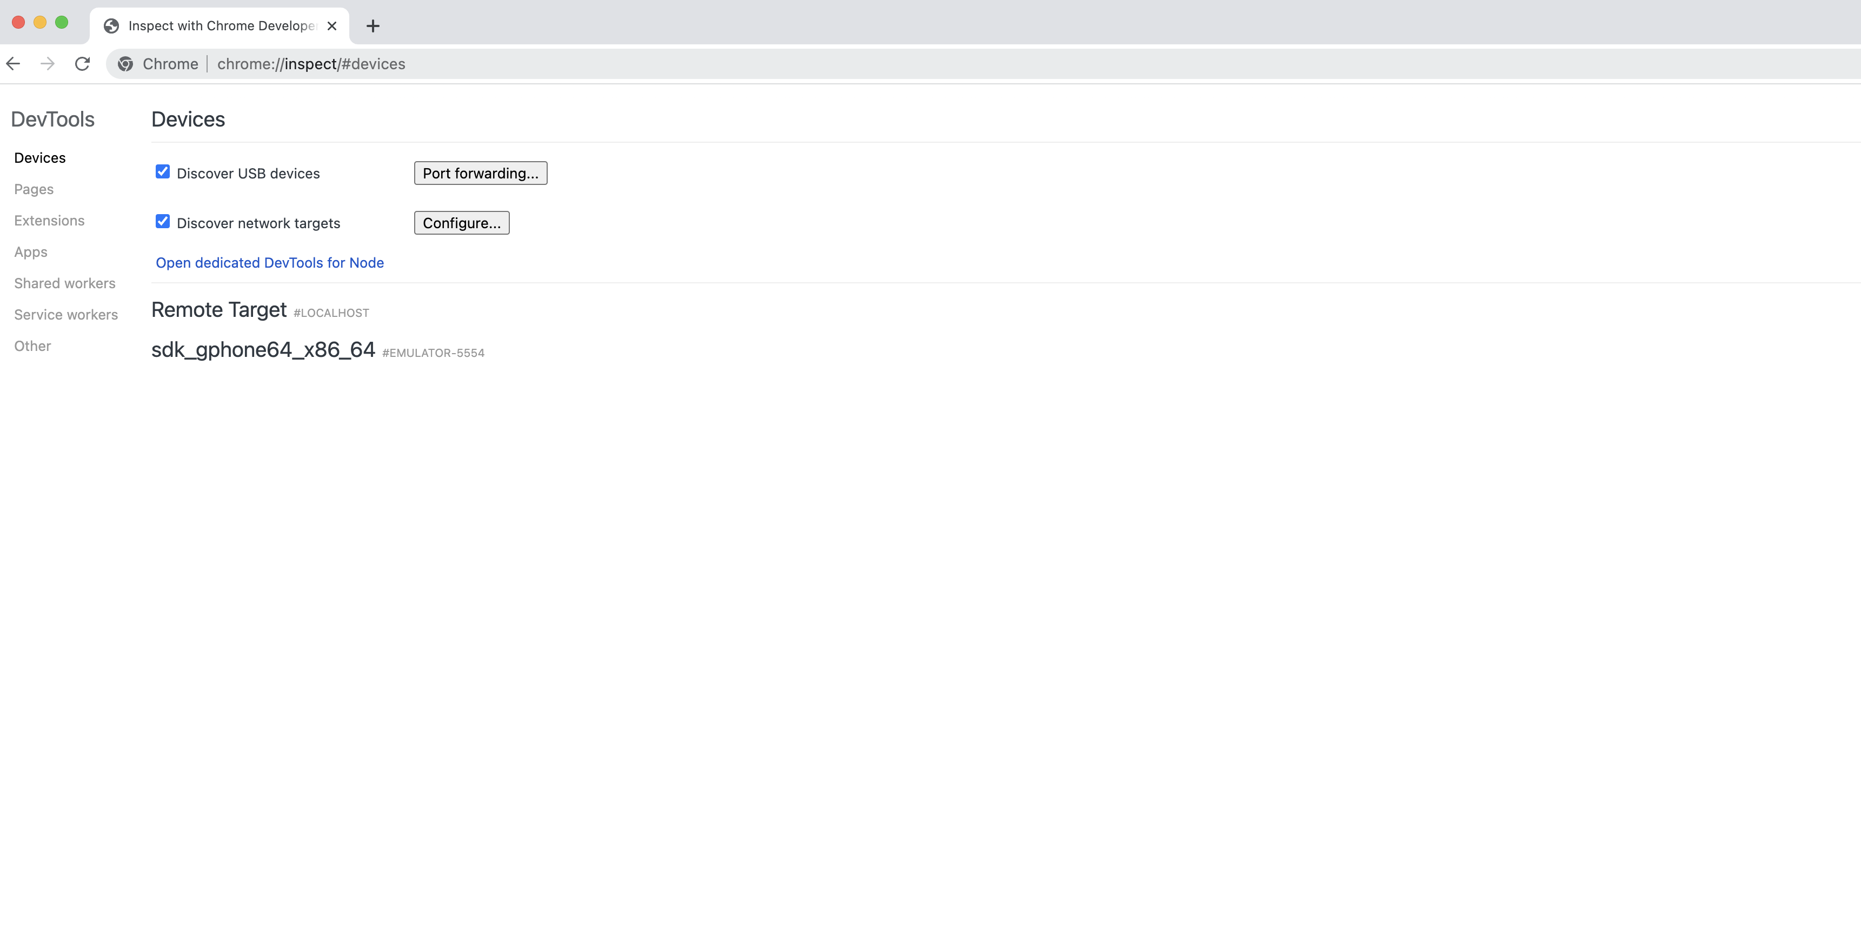Screen dimensions: 1861x929
Task: Close the Inspect with Chrome Developer tab
Action: tap(333, 26)
